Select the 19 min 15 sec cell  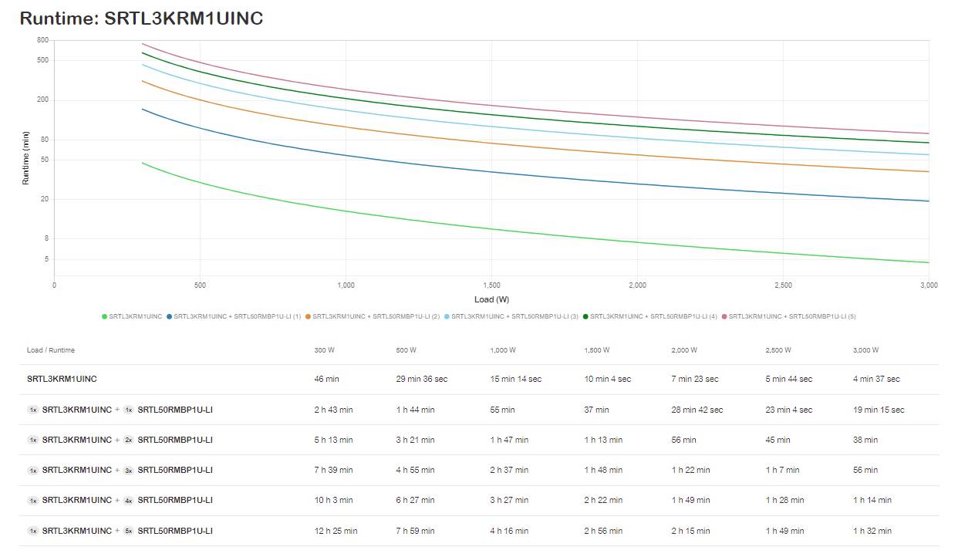(879, 410)
